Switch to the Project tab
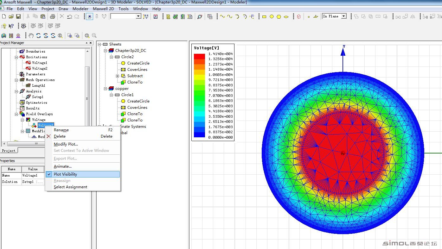 (9, 151)
